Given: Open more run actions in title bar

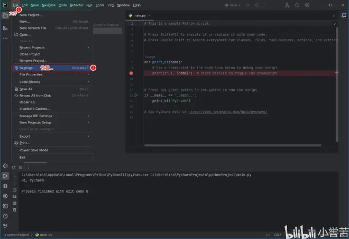Looking at the screenshot, I should click(x=265, y=5).
